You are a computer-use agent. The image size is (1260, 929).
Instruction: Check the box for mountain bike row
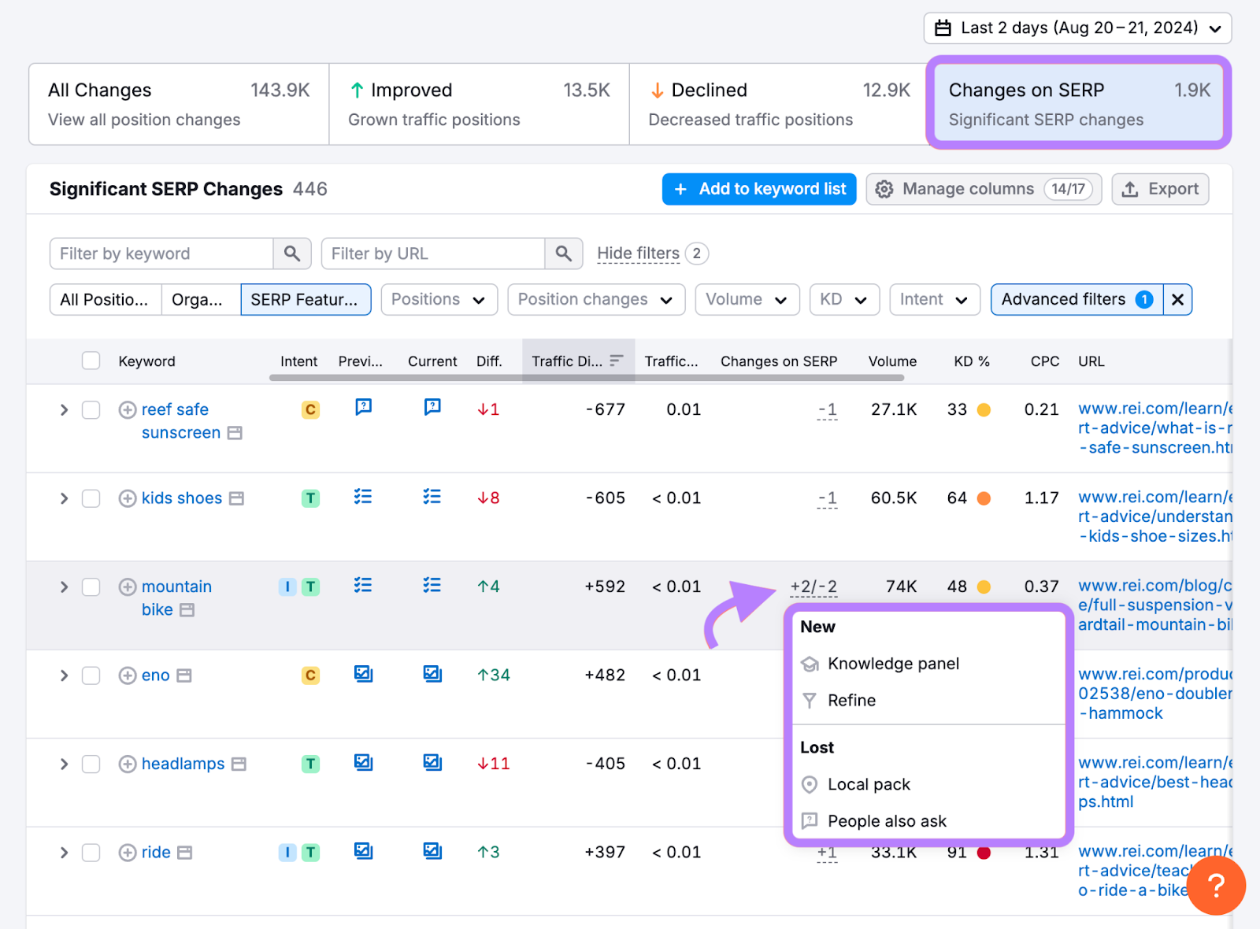point(91,587)
